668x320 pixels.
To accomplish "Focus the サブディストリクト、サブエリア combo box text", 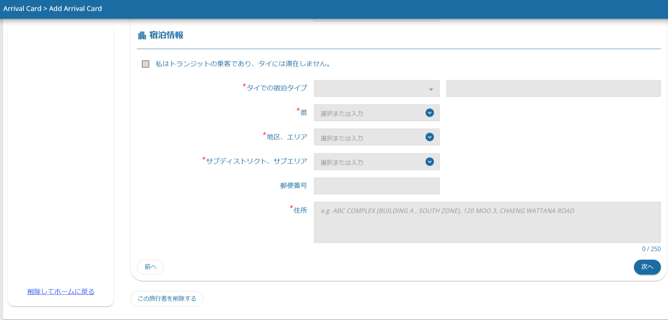I will click(369, 162).
